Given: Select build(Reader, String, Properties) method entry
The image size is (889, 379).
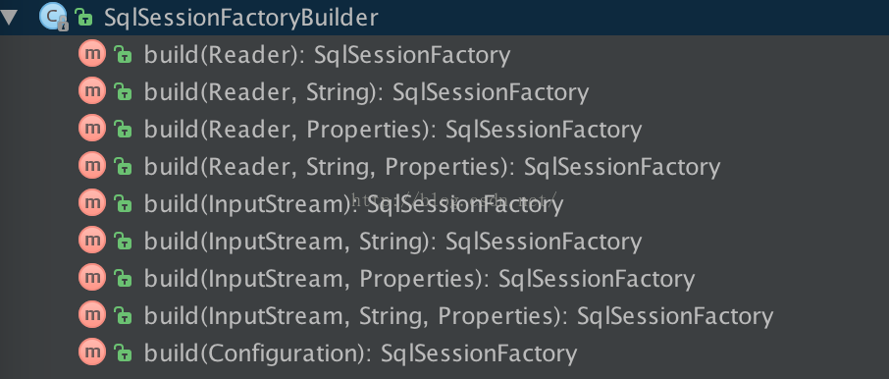Looking at the screenshot, I should pyautogui.click(x=432, y=167).
